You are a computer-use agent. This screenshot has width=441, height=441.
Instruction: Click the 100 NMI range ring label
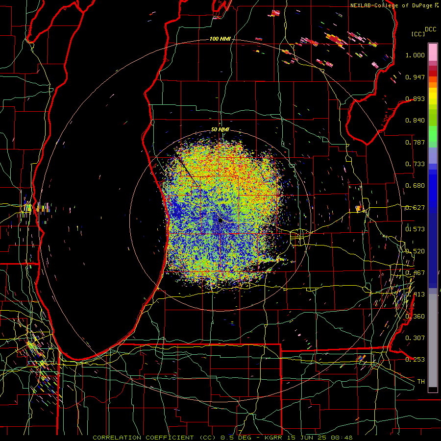[x=220, y=39]
